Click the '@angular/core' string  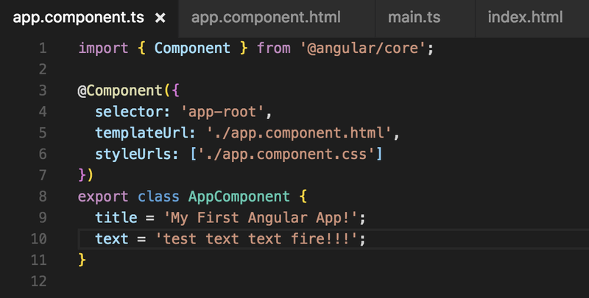point(362,49)
